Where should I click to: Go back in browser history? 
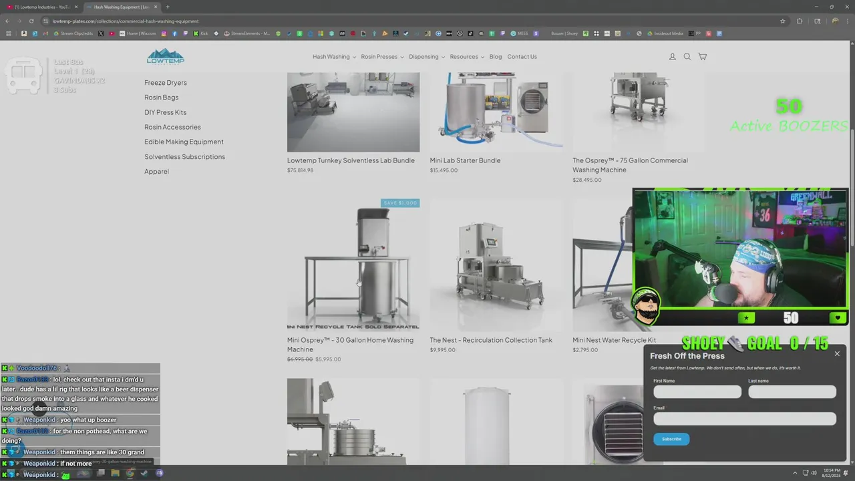[8, 21]
